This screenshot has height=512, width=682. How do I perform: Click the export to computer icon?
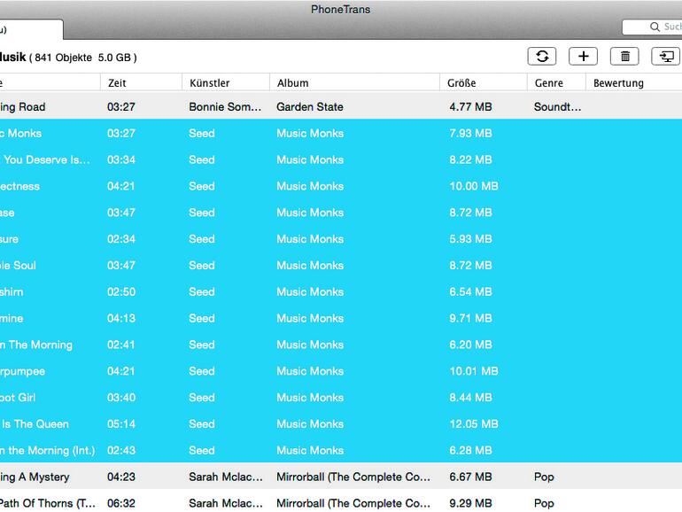pyautogui.click(x=665, y=57)
